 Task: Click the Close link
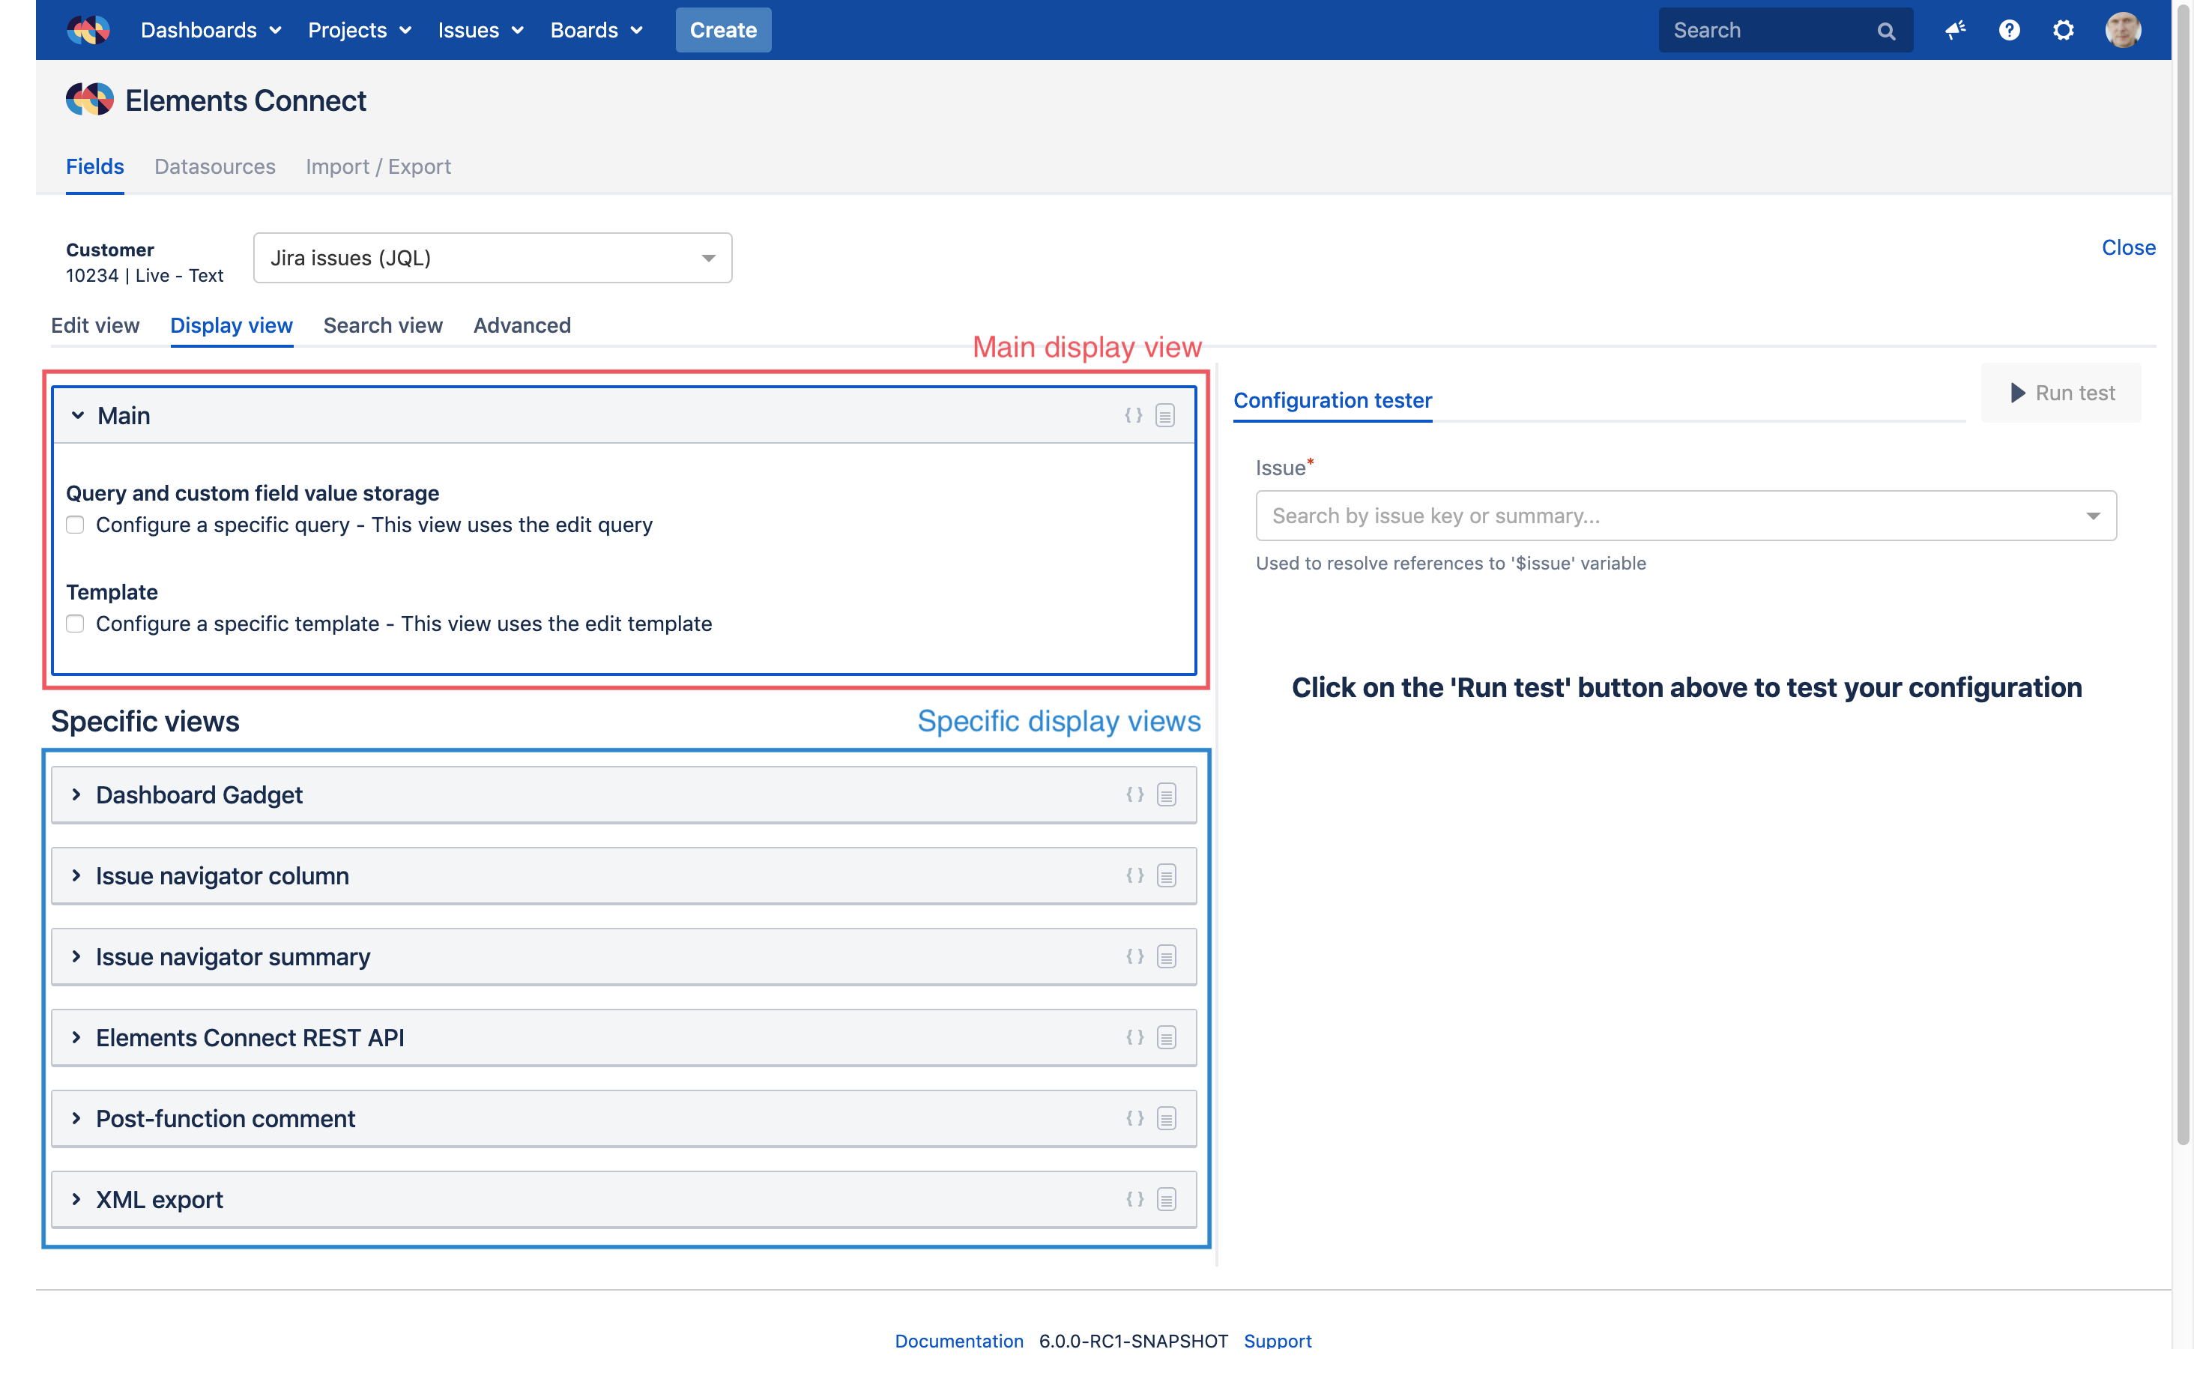coord(2127,247)
